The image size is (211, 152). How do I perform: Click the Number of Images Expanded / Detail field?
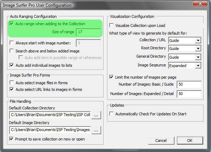pyautogui.click(x=189, y=94)
